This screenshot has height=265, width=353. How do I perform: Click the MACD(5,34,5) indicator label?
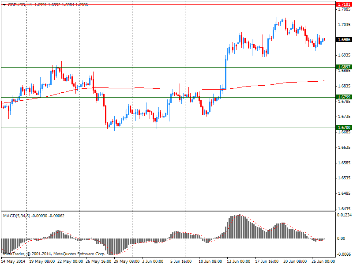click(16, 216)
